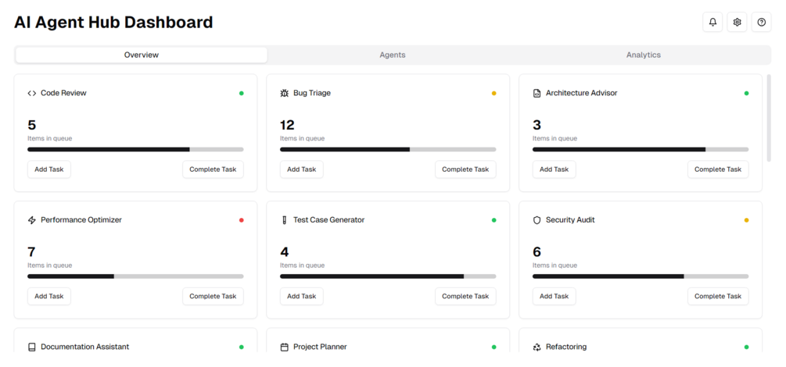Complete a Performance Optimizer task
The image size is (786, 367).
click(x=213, y=297)
